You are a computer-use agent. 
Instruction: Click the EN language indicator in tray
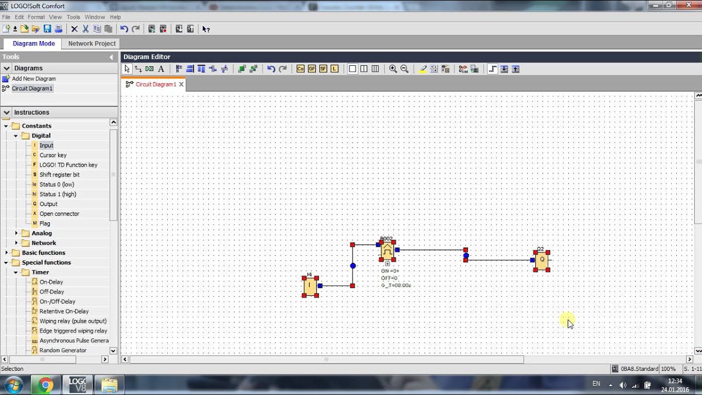pyautogui.click(x=596, y=384)
